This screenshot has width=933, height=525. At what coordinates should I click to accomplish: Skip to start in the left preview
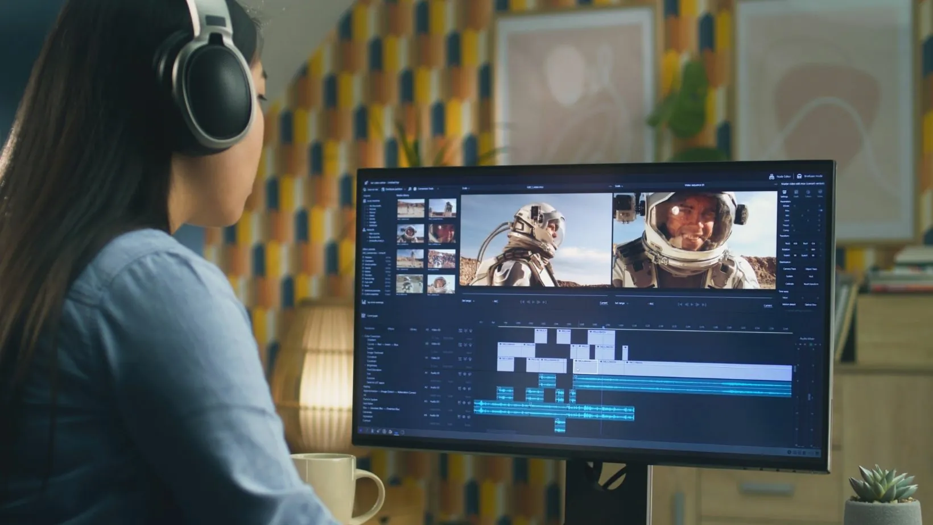point(522,302)
